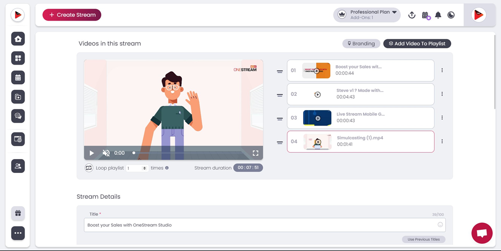The image size is (501, 251).
Task: Select the Boost your Sales wit... title text
Action: point(358,67)
